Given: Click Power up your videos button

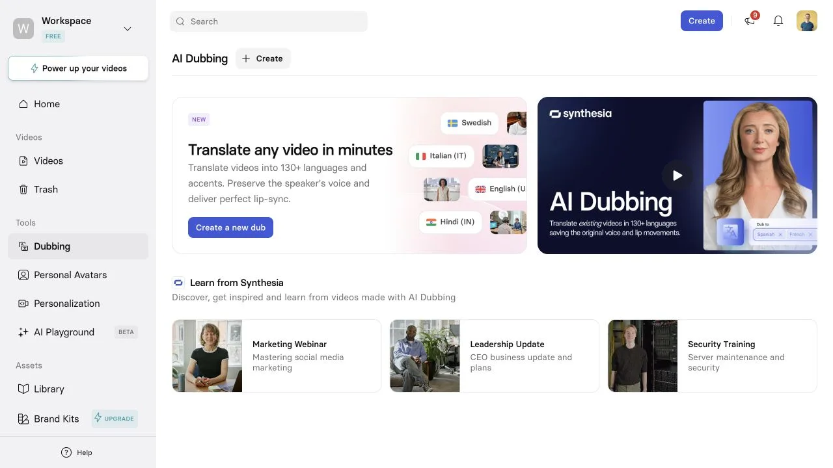Looking at the screenshot, I should [78, 68].
